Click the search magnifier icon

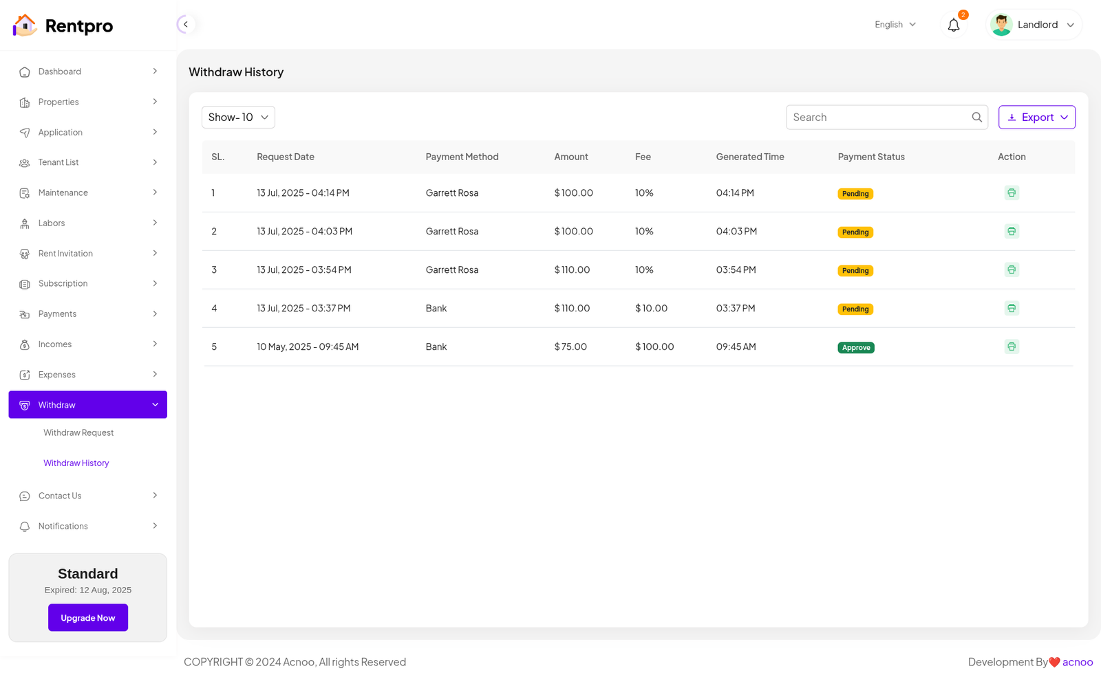[976, 118]
